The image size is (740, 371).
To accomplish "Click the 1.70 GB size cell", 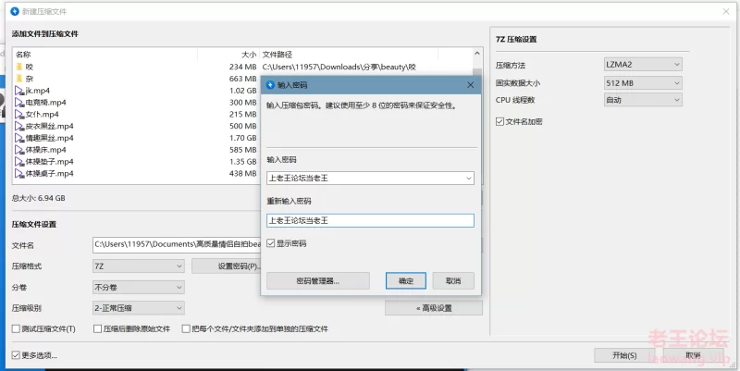I will tap(243, 138).
